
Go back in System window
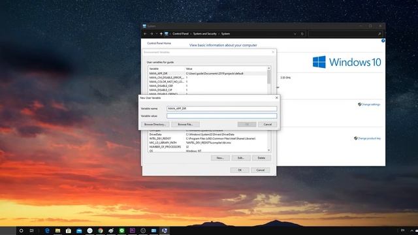[x=145, y=34]
